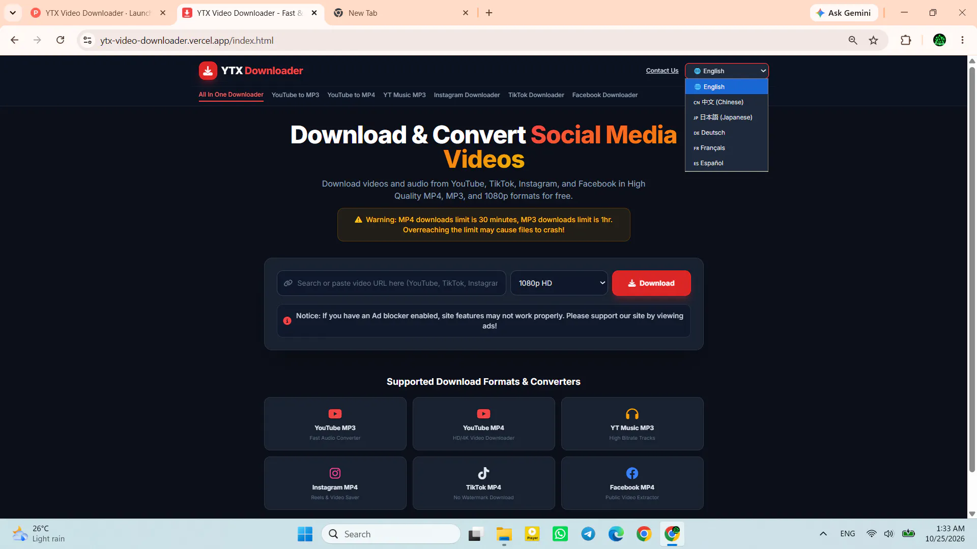This screenshot has width=977, height=549.
Task: Go to the TikTok Downloader tab
Action: click(x=536, y=95)
